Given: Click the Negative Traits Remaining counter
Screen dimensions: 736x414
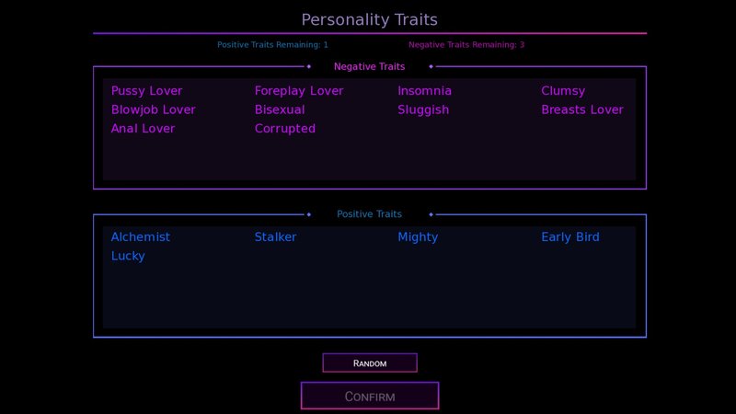Looking at the screenshot, I should (x=466, y=45).
